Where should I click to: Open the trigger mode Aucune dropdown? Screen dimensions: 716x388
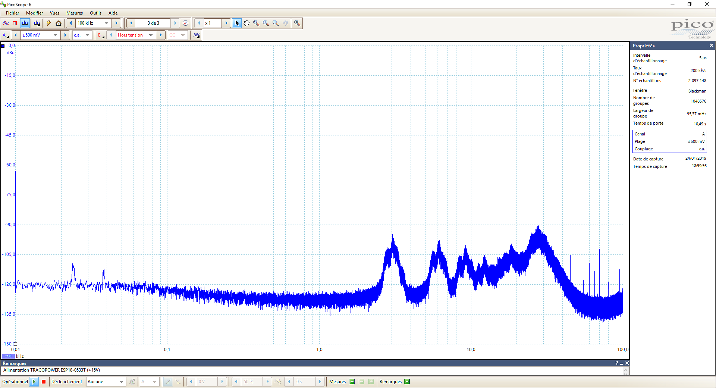click(x=121, y=382)
